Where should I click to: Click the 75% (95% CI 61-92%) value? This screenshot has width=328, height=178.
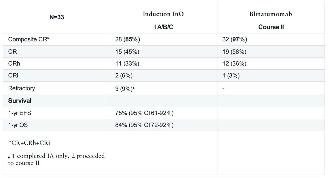[x=144, y=113]
